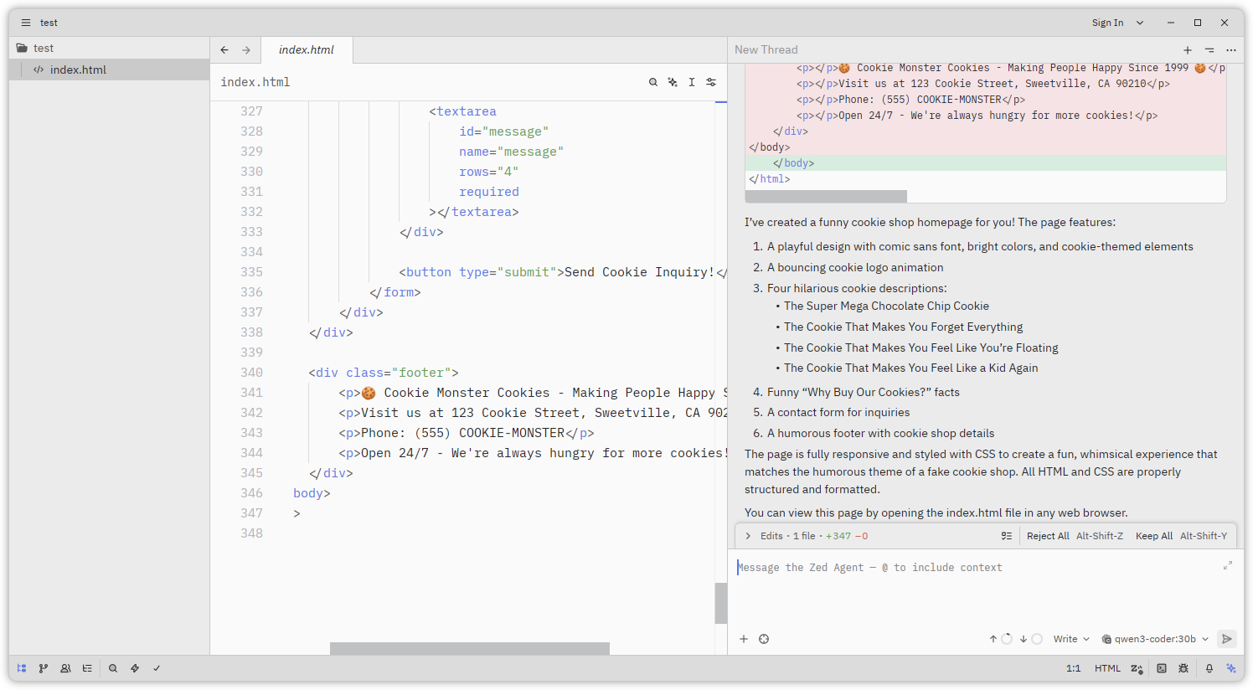Click the editor horizontal scrollbar thumb
1253x690 pixels.
(469, 649)
